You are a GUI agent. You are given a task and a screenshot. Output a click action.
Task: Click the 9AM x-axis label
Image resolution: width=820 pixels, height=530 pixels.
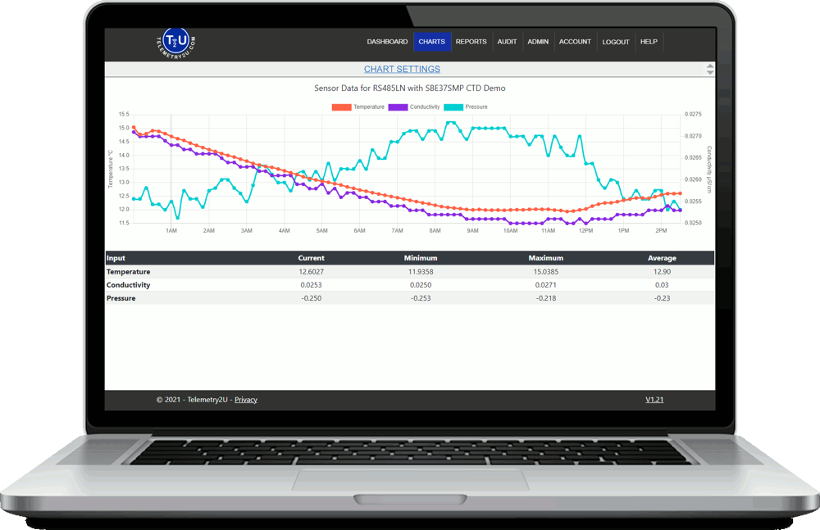click(x=473, y=230)
